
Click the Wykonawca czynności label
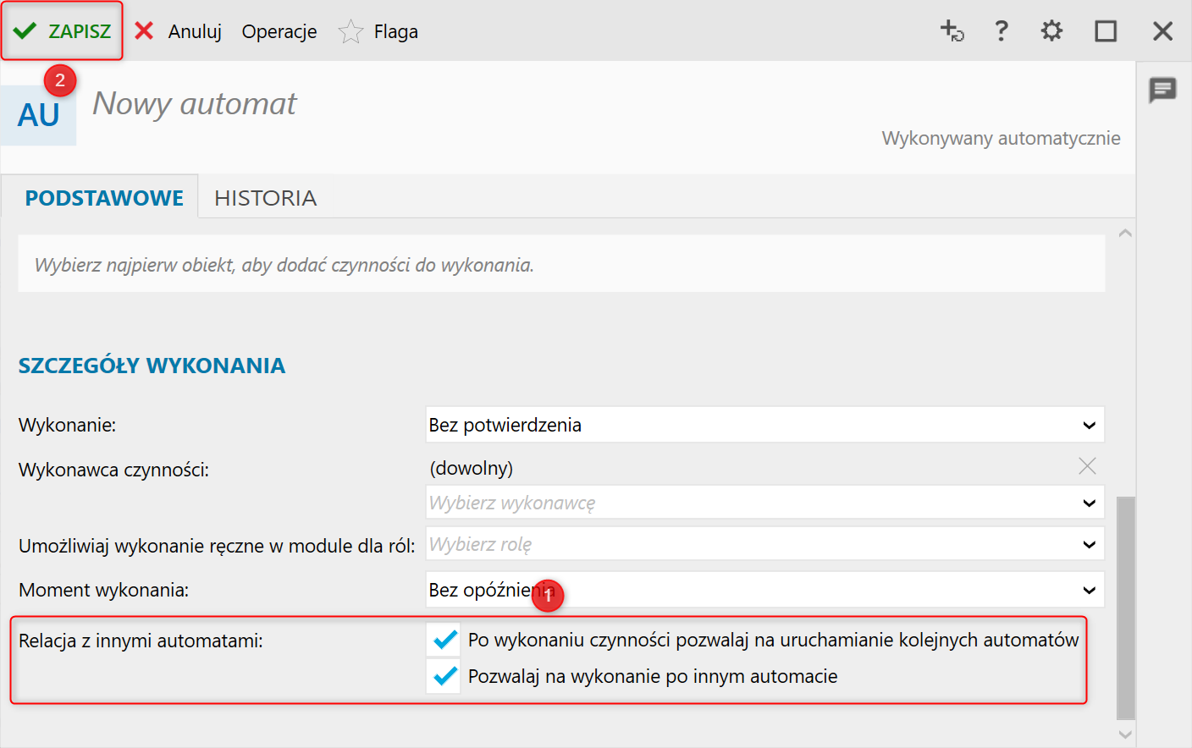coord(113,470)
